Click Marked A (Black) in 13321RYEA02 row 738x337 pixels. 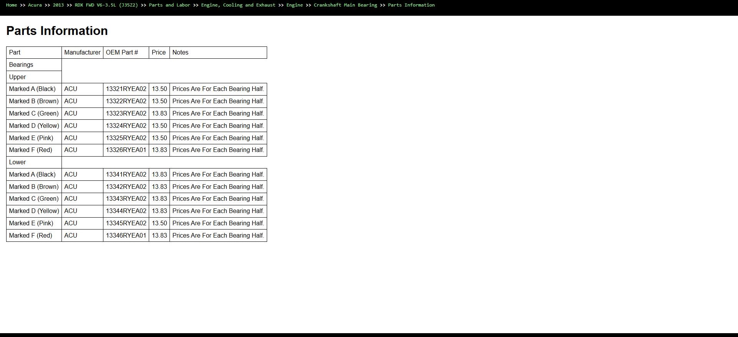click(32, 89)
